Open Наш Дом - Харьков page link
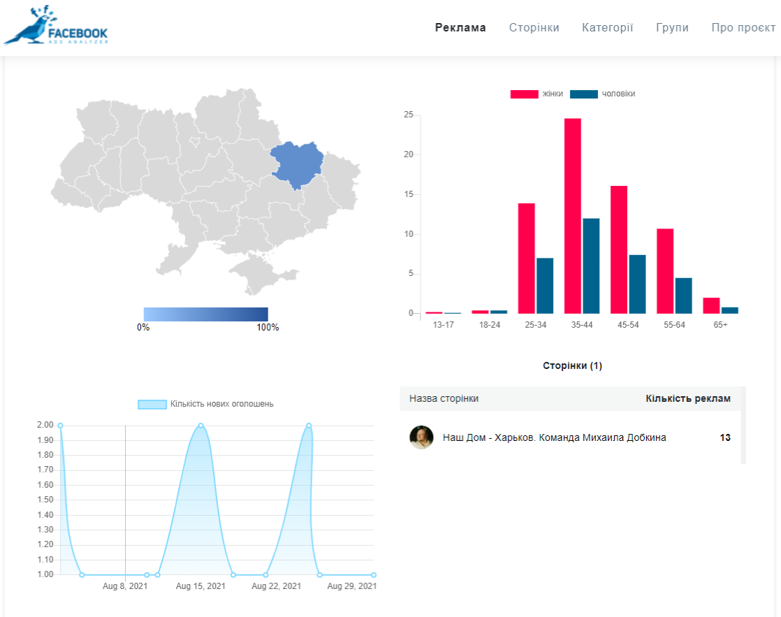This screenshot has width=781, height=617. [554, 437]
